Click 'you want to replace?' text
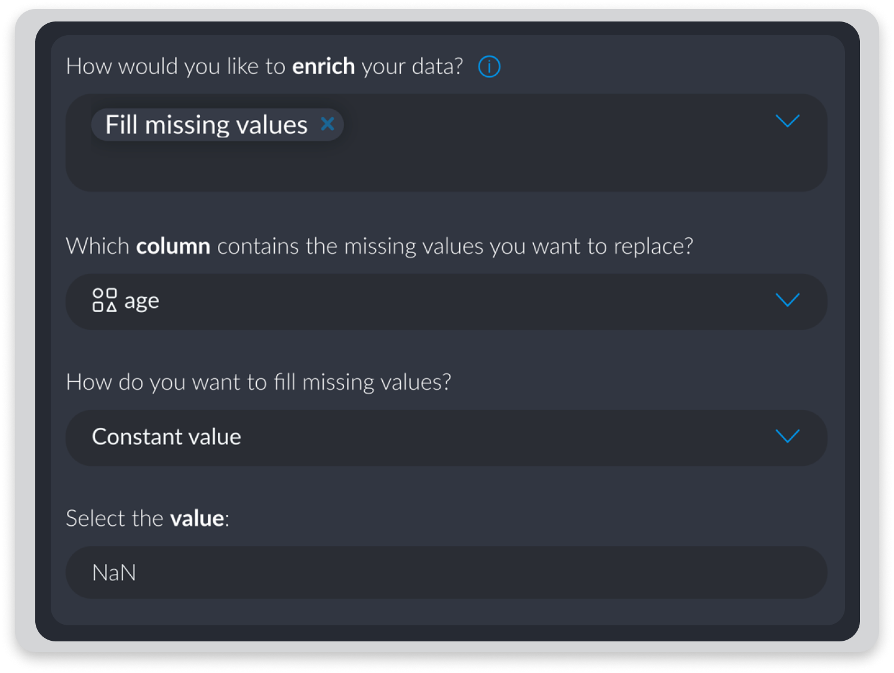This screenshot has width=894, height=673. tap(591, 246)
